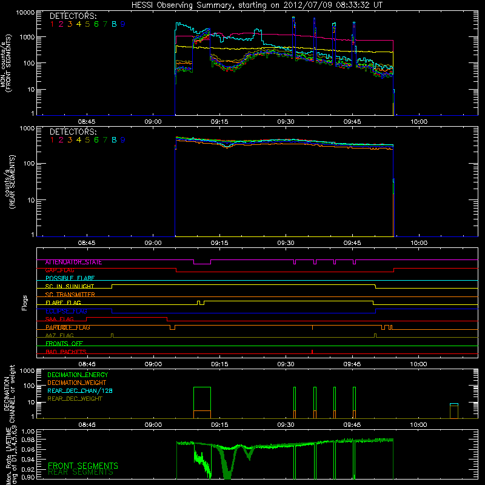The height and width of the screenshot is (485, 485).
Task: Click the DETECTORS: heading in the front segments plot
Action: coord(73,16)
